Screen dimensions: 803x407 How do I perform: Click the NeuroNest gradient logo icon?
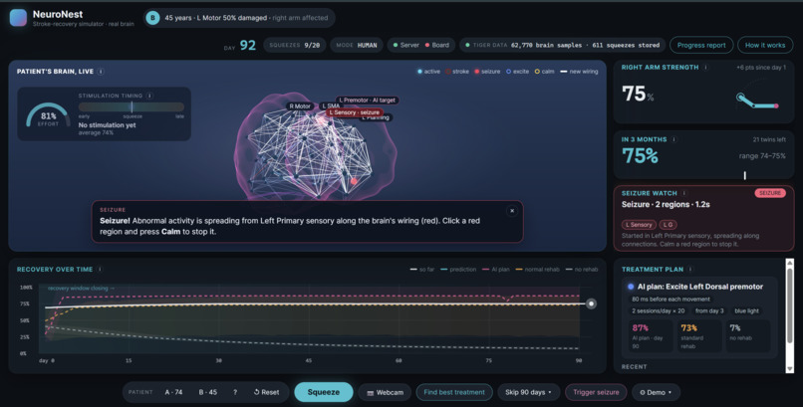18,17
